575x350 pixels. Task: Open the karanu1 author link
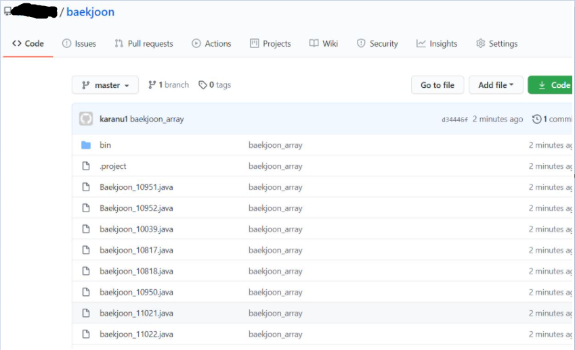(114, 119)
